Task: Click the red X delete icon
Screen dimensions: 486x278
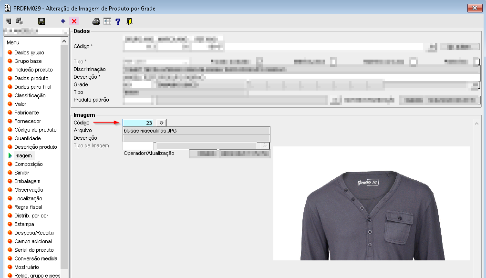Action: tap(74, 21)
